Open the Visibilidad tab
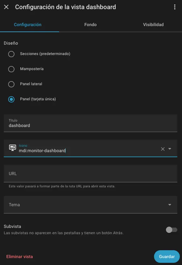Screen dimensions: 182x265 point(153,24)
